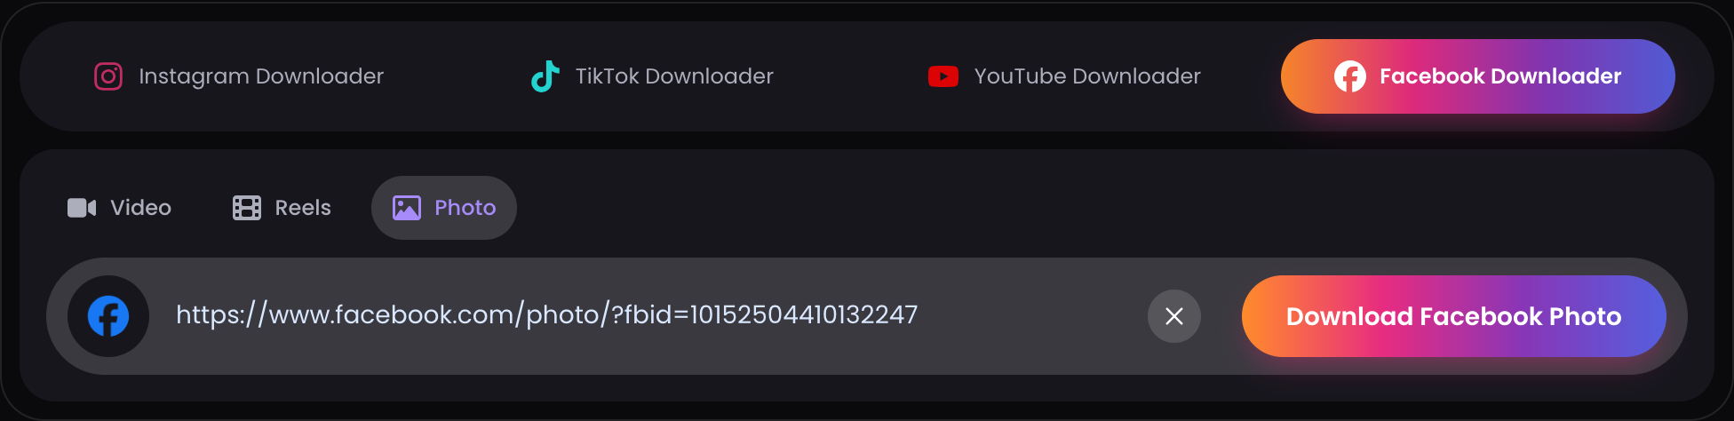Image resolution: width=1734 pixels, height=421 pixels.
Task: Click the YouTube play logo icon
Action: (x=943, y=76)
